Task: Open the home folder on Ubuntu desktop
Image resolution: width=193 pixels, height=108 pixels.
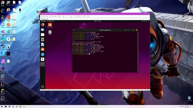Action: tap(50, 25)
